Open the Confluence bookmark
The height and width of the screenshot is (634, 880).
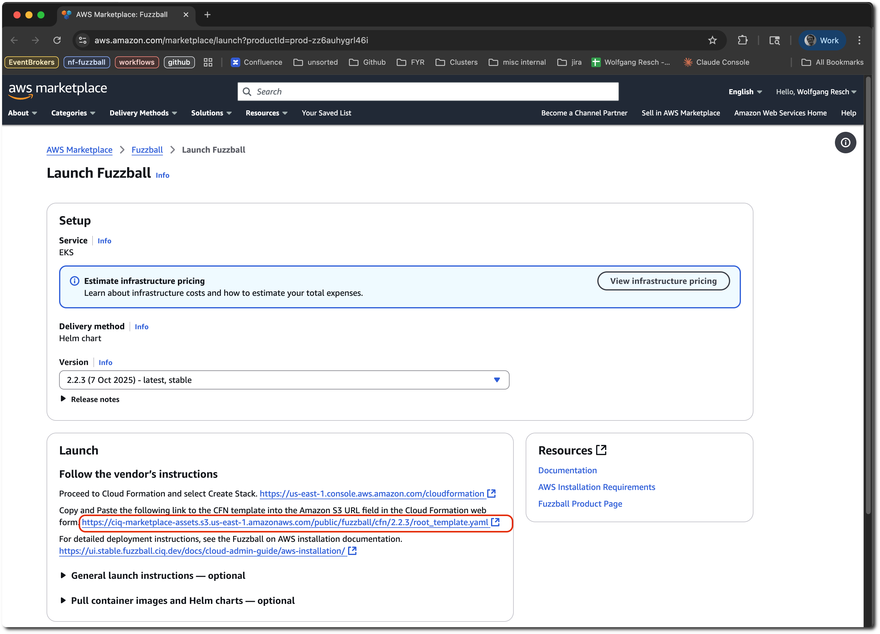pyautogui.click(x=256, y=62)
